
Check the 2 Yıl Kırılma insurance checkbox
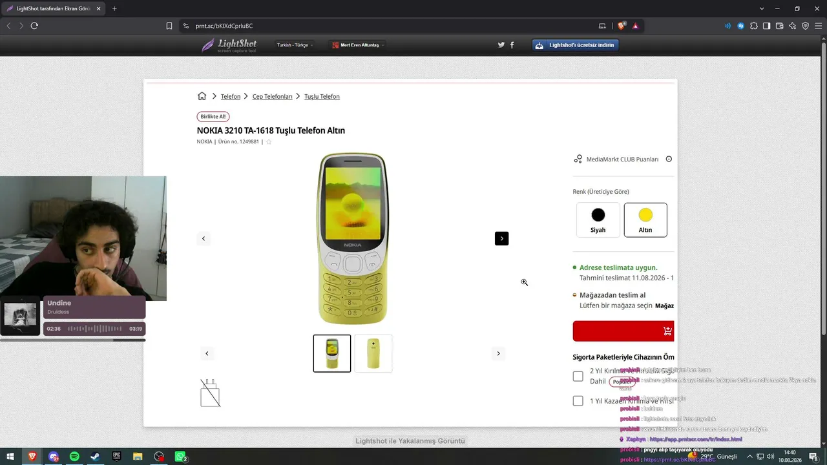tap(578, 376)
